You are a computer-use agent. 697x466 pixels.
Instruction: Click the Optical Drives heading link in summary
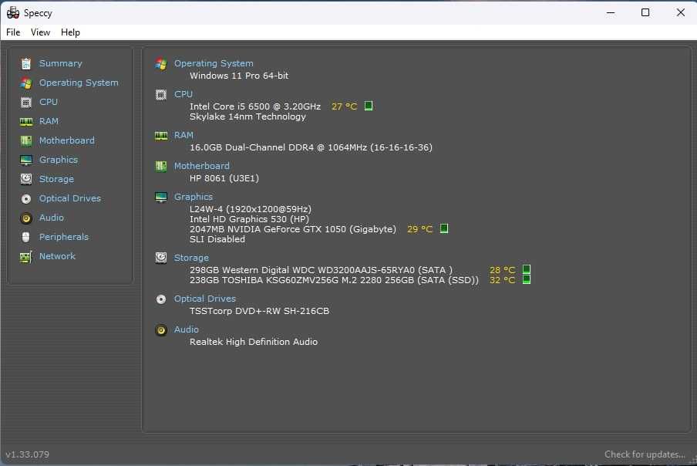(205, 299)
